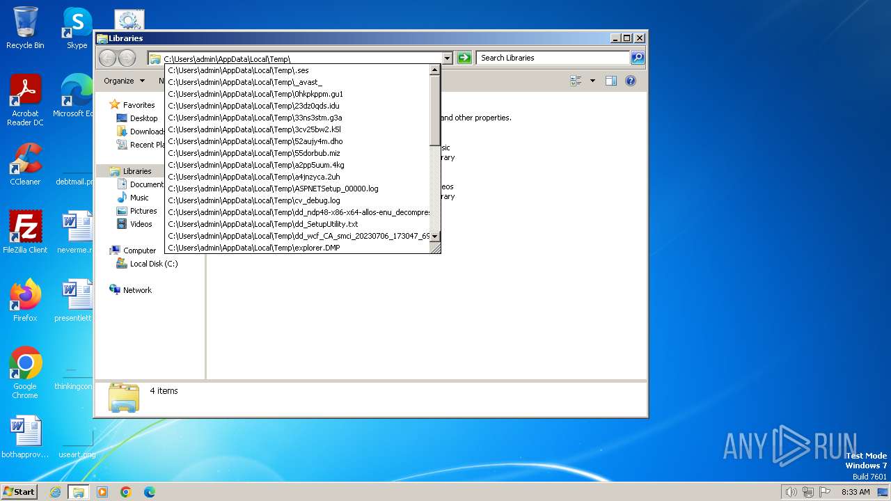Click the taskbar clock showing 8:33 AM
Screen dimensions: 891x501
click(x=855, y=492)
